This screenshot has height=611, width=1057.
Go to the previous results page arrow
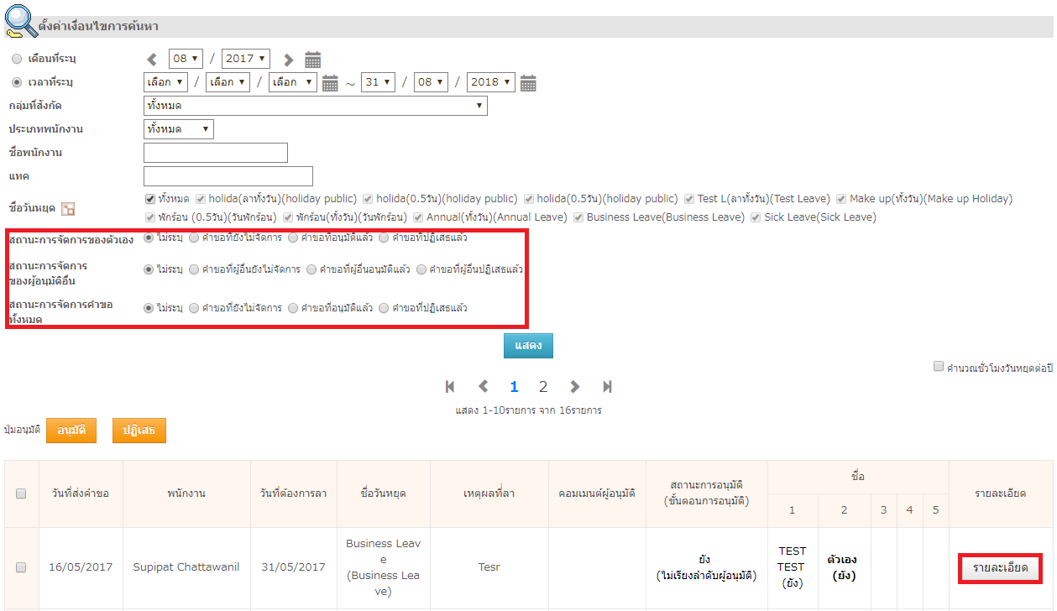(483, 387)
